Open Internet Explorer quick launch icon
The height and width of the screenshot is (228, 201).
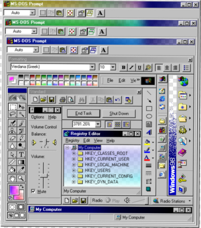[162, 99]
